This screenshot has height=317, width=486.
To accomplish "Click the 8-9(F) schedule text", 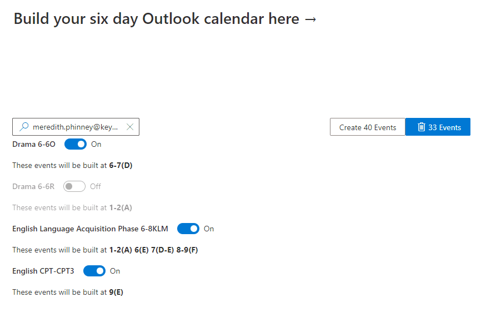I will [187, 250].
